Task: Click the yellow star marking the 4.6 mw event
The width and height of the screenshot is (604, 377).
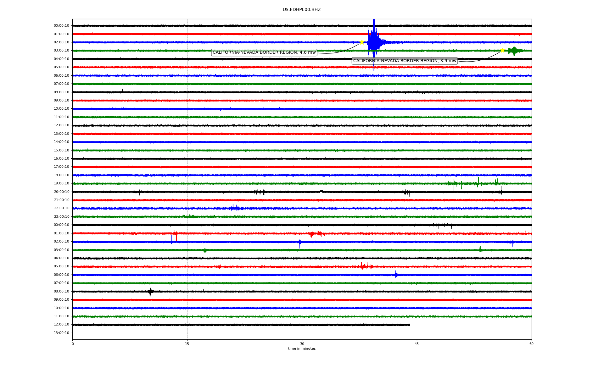Action: tap(362, 42)
